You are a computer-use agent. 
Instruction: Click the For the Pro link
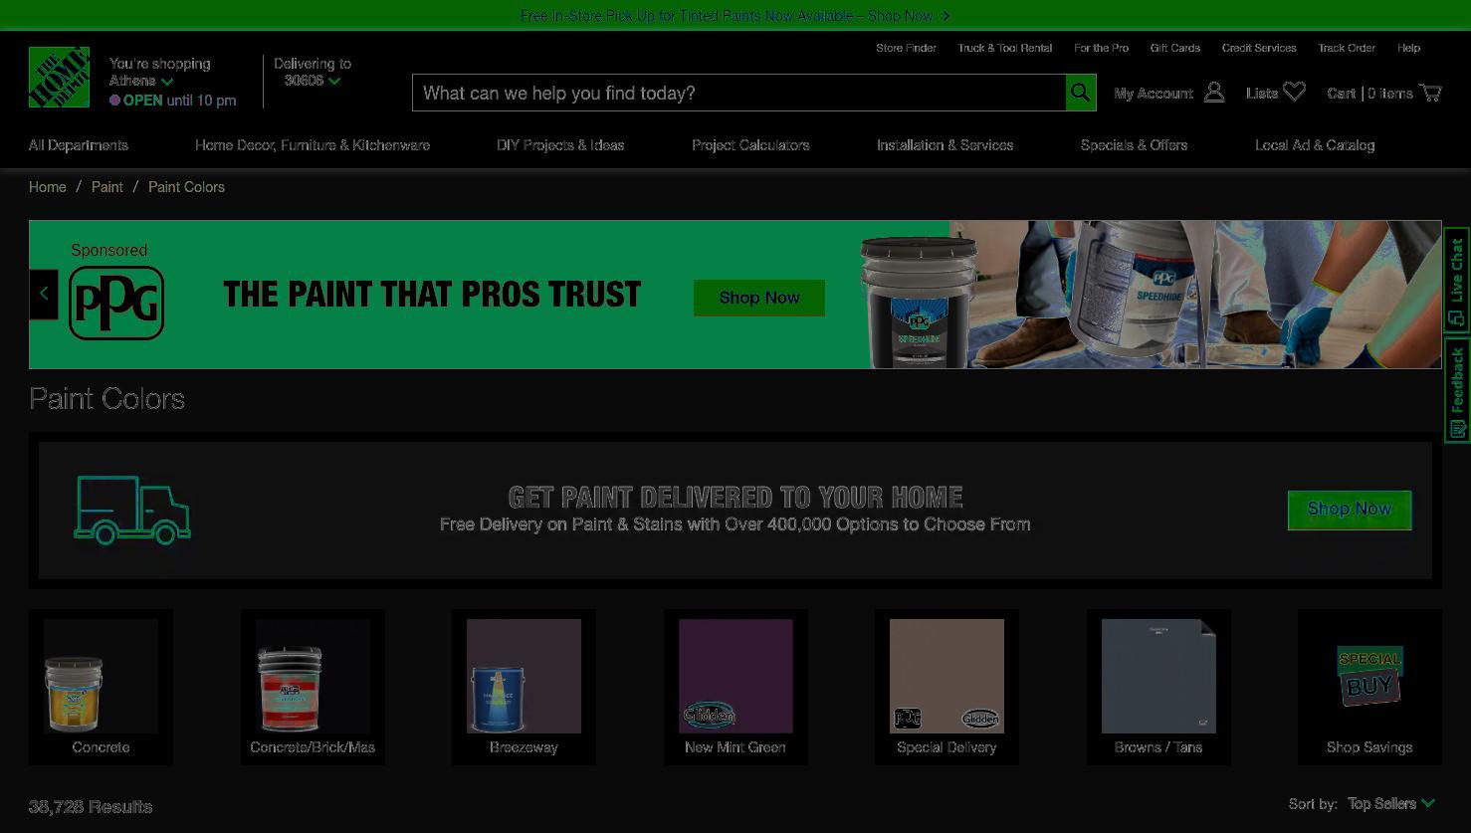tap(1101, 48)
